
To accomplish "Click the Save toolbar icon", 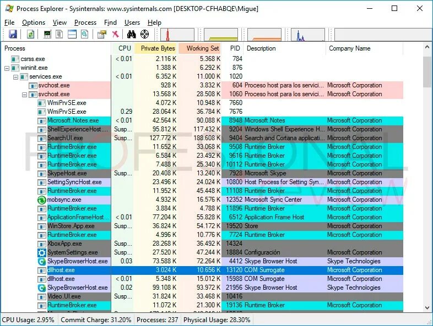I will (x=13, y=34).
